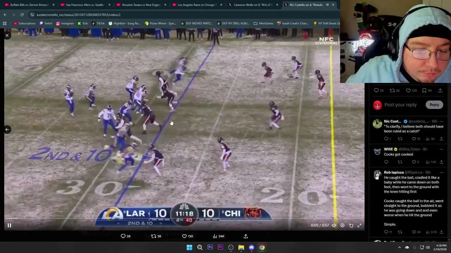Close the media viewer with the X
Image resolution: width=451 pixels, height=253 pixels.
tap(7, 35)
